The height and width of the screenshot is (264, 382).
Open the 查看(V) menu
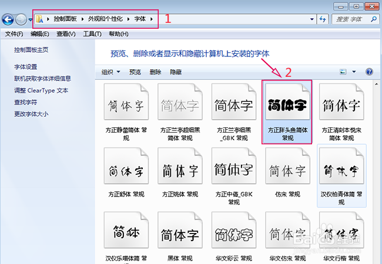66,34
